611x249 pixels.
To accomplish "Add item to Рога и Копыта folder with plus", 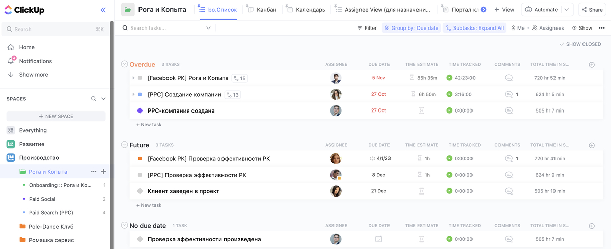I will pyautogui.click(x=103, y=172).
